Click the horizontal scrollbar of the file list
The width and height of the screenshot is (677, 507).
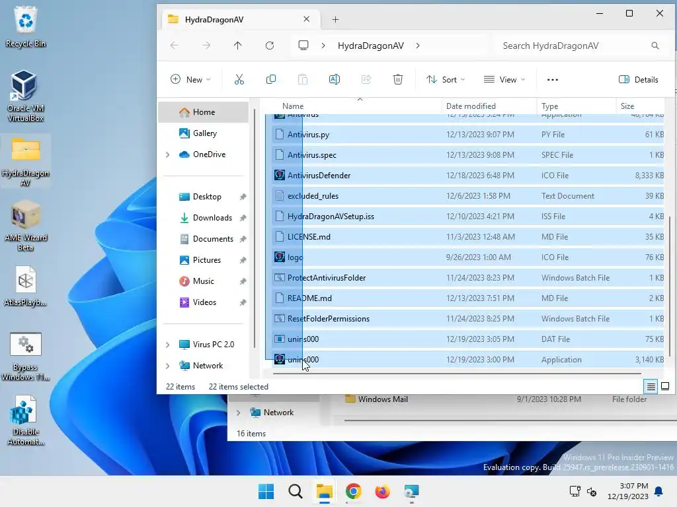tap(458, 374)
